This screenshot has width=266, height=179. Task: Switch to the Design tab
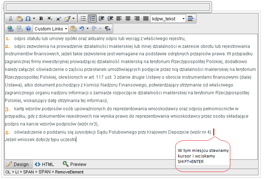click(x=19, y=164)
